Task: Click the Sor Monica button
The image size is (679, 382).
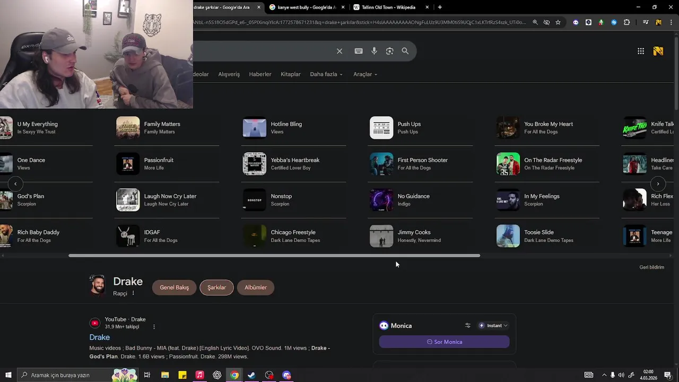Action: point(445,342)
